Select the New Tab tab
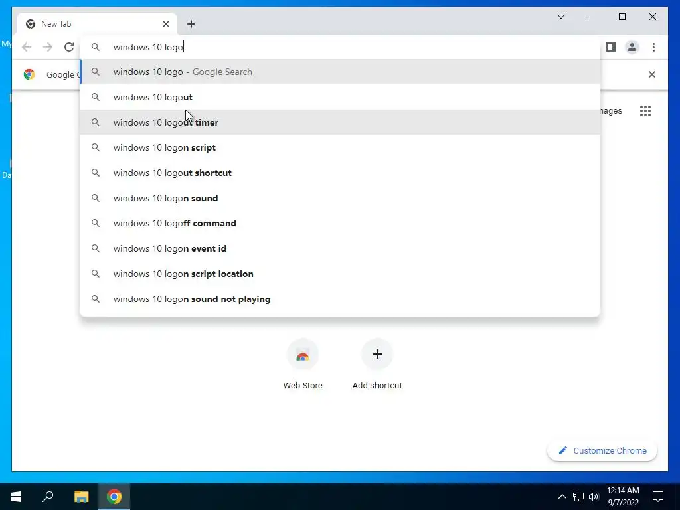The width and height of the screenshot is (680, 510). [x=97, y=24]
